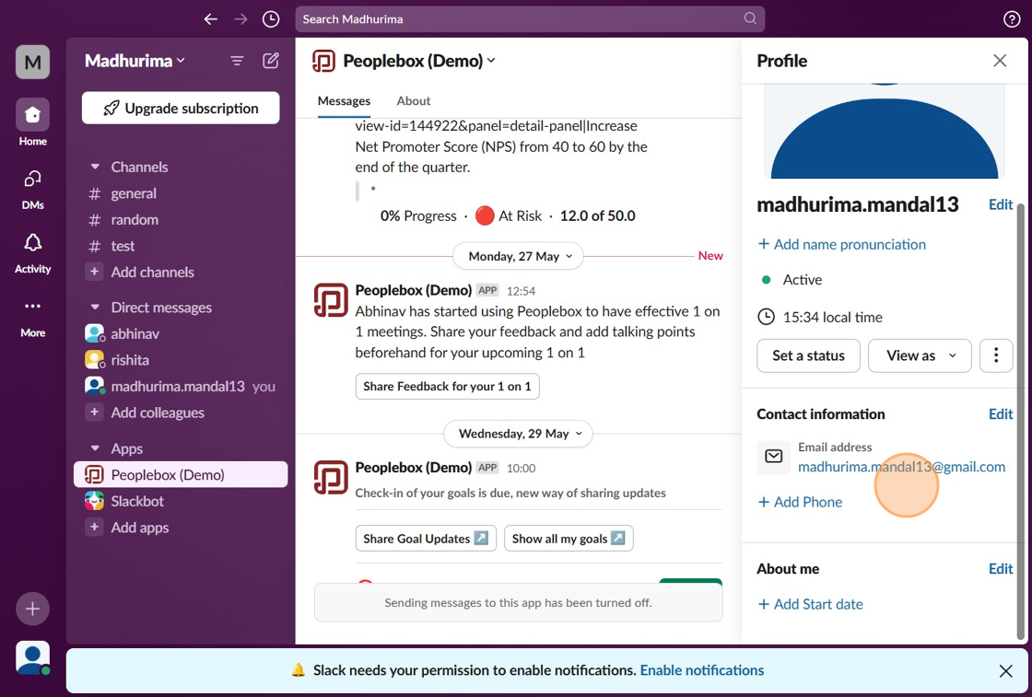Click the Search Madhurima field
This screenshot has height=697, width=1032.
[x=530, y=19]
